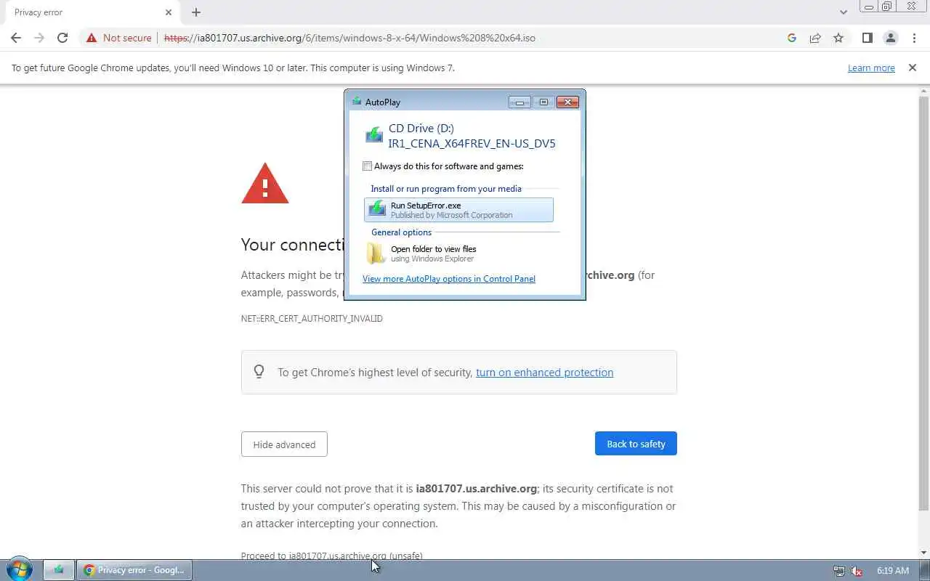
Task: Proceed to ia801707.us.archive.org (unsafe) link
Action: click(332, 556)
